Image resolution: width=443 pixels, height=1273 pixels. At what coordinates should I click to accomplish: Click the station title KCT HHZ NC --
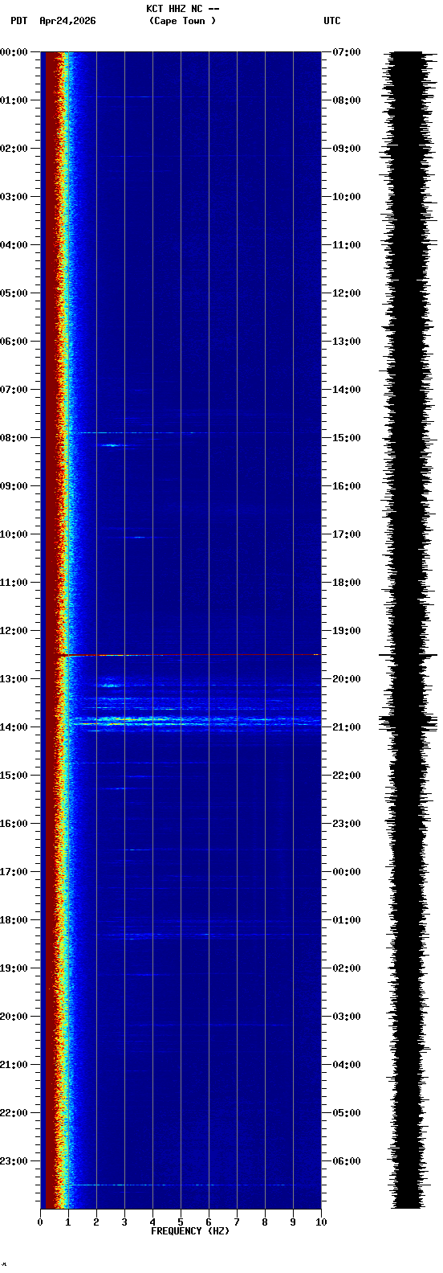point(183,9)
